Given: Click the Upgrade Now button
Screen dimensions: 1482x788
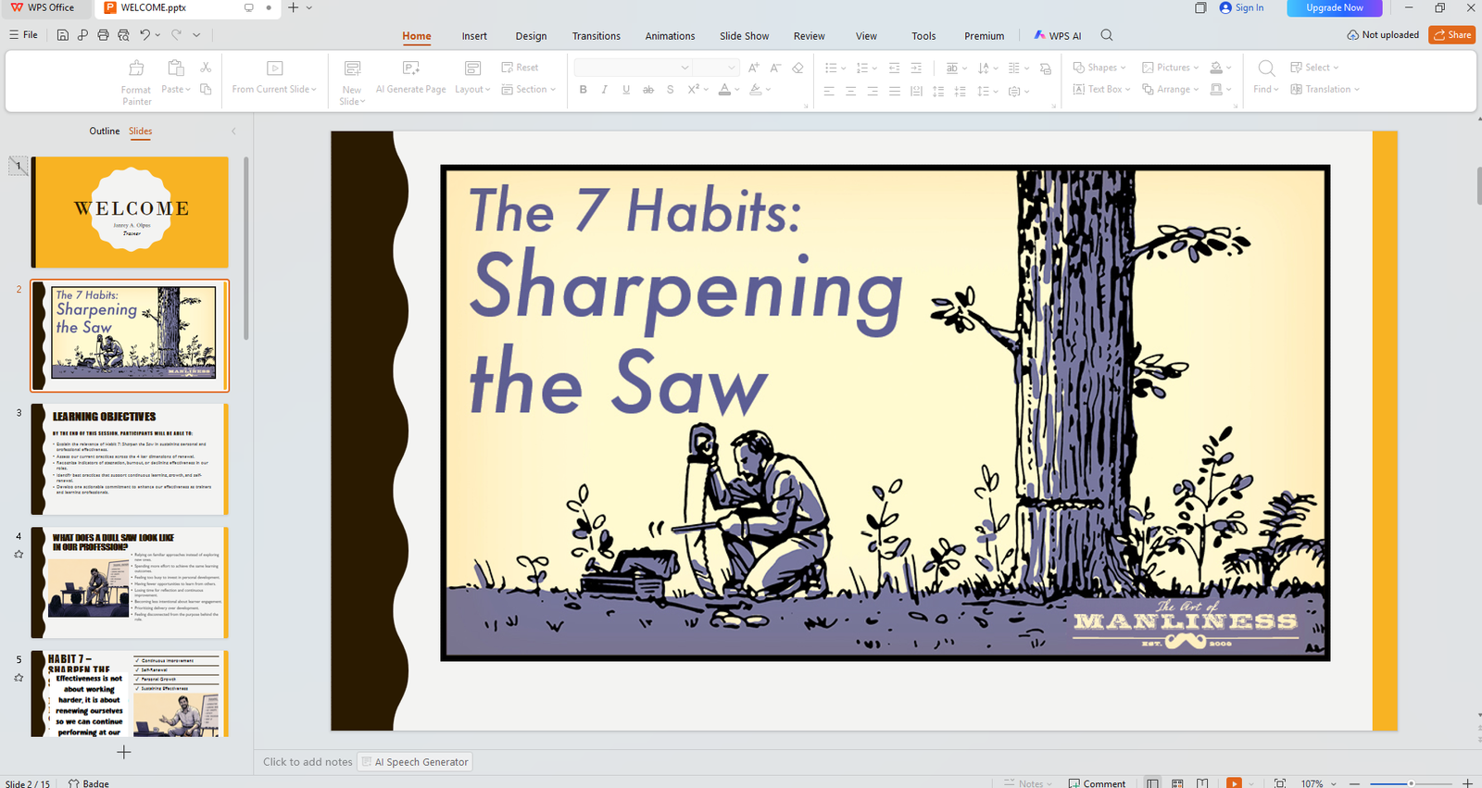Looking at the screenshot, I should pos(1335,7).
